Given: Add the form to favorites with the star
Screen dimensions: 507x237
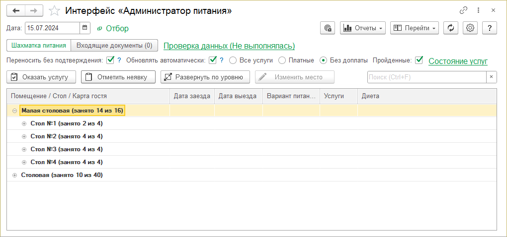Looking at the screenshot, I should click(x=56, y=10).
